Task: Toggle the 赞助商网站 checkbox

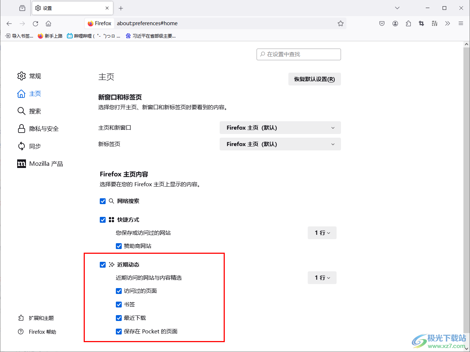Action: [119, 246]
